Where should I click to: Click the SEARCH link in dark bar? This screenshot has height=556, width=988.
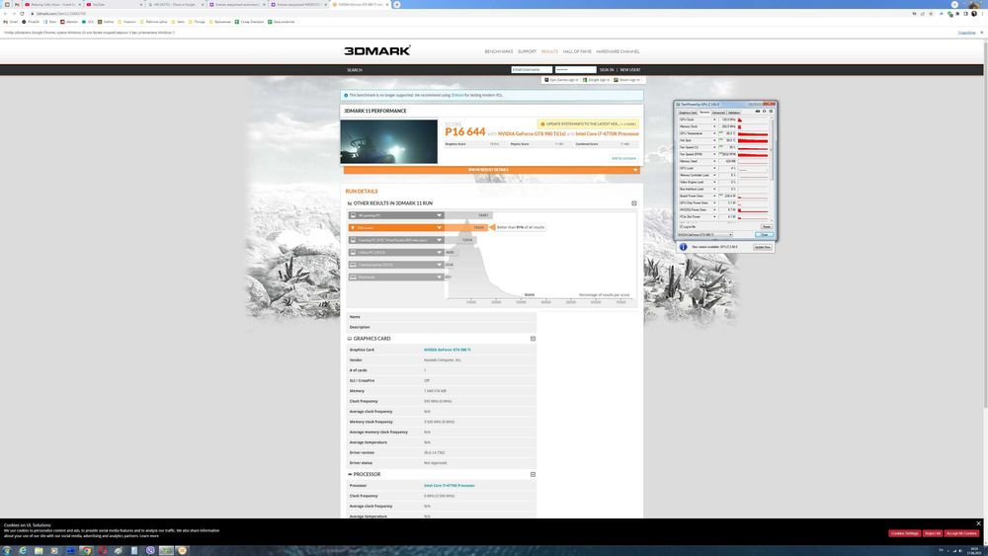click(354, 70)
